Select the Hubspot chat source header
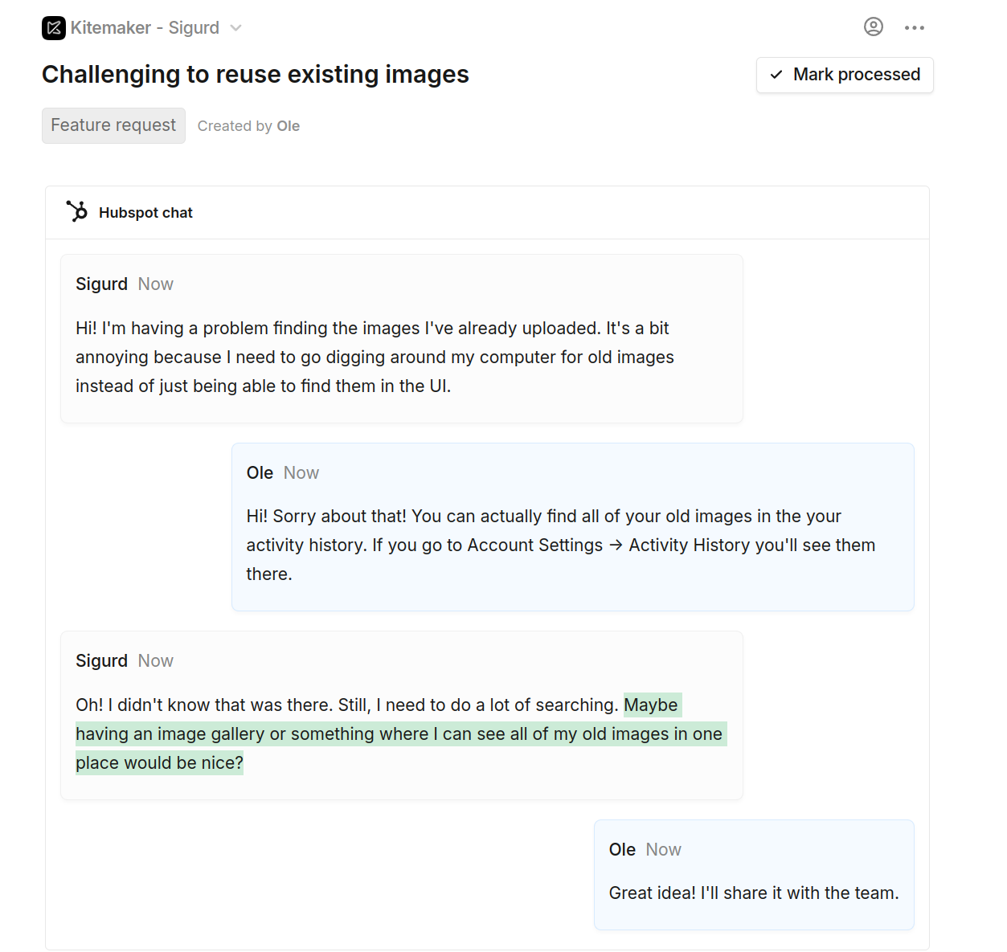The image size is (1007, 952). pyautogui.click(x=145, y=212)
